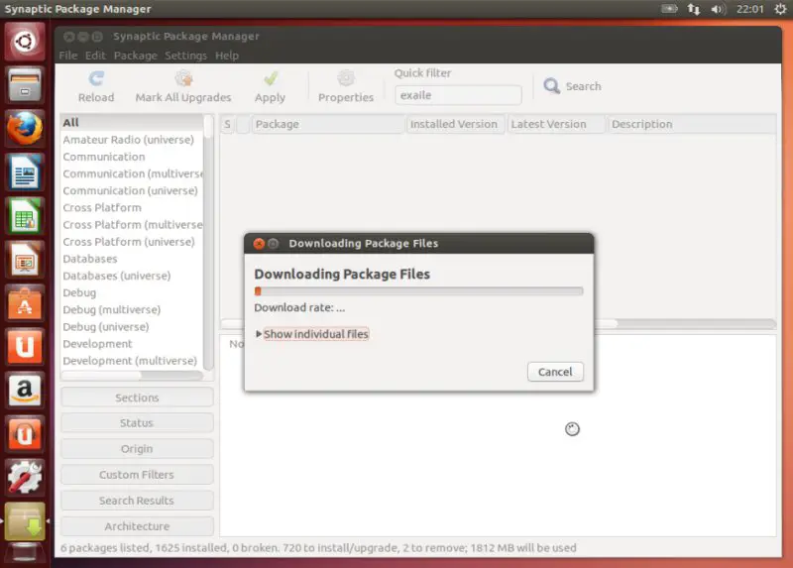Viewport: 793px width, 568px height.
Task: Select the Development section
Action: (x=132, y=343)
